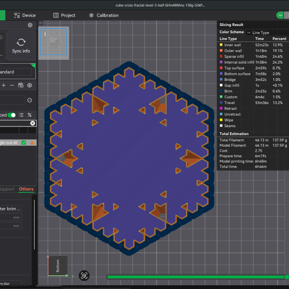Click the customize process settings icon
The image size is (289, 289).
coord(30,115)
